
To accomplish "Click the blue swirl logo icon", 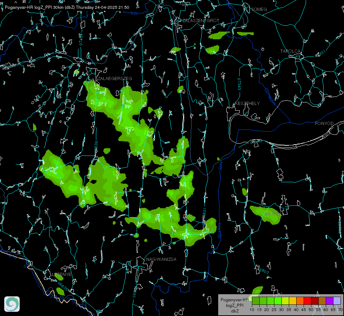I will coord(12,304).
